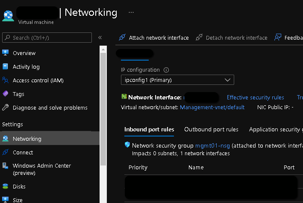
Task: Click the Feedback person icon
Action: click(x=278, y=37)
